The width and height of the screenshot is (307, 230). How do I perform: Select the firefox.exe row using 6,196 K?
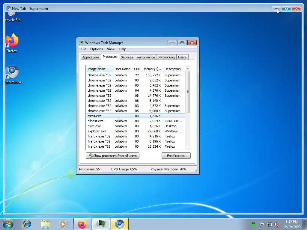[x=136, y=141]
